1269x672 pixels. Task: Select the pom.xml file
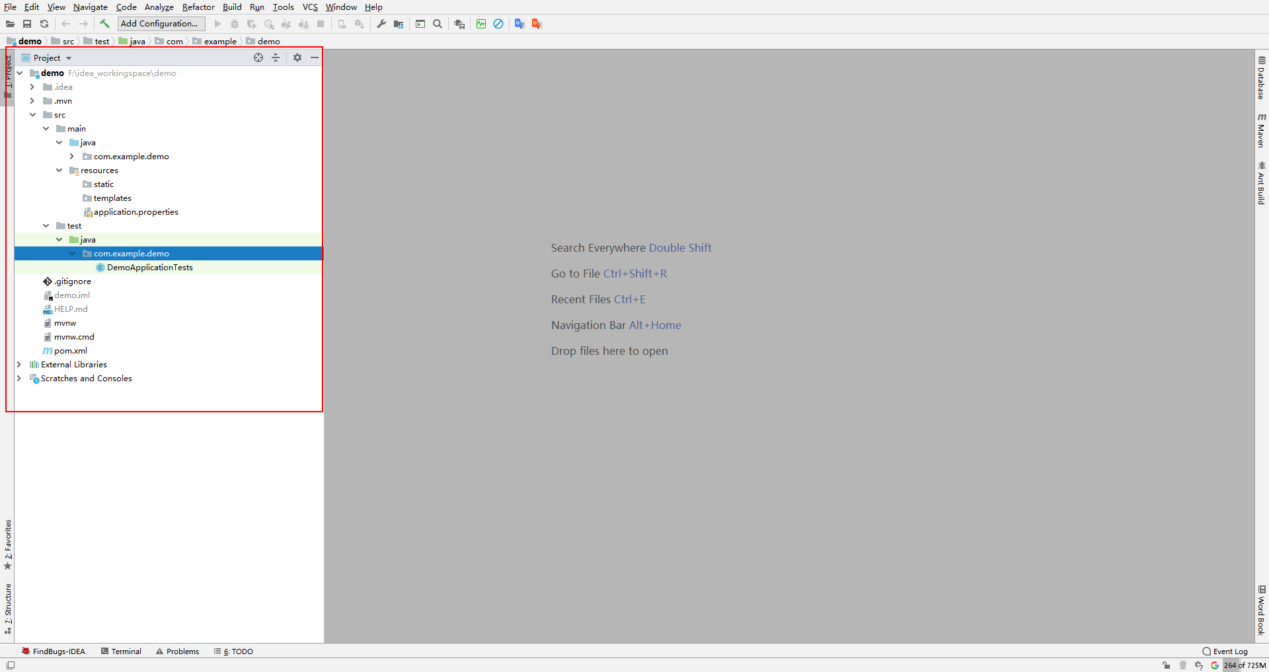[x=70, y=351]
